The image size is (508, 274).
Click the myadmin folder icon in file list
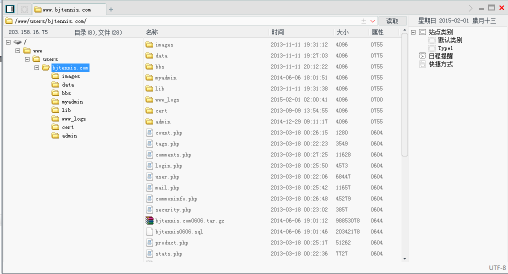[149, 77]
